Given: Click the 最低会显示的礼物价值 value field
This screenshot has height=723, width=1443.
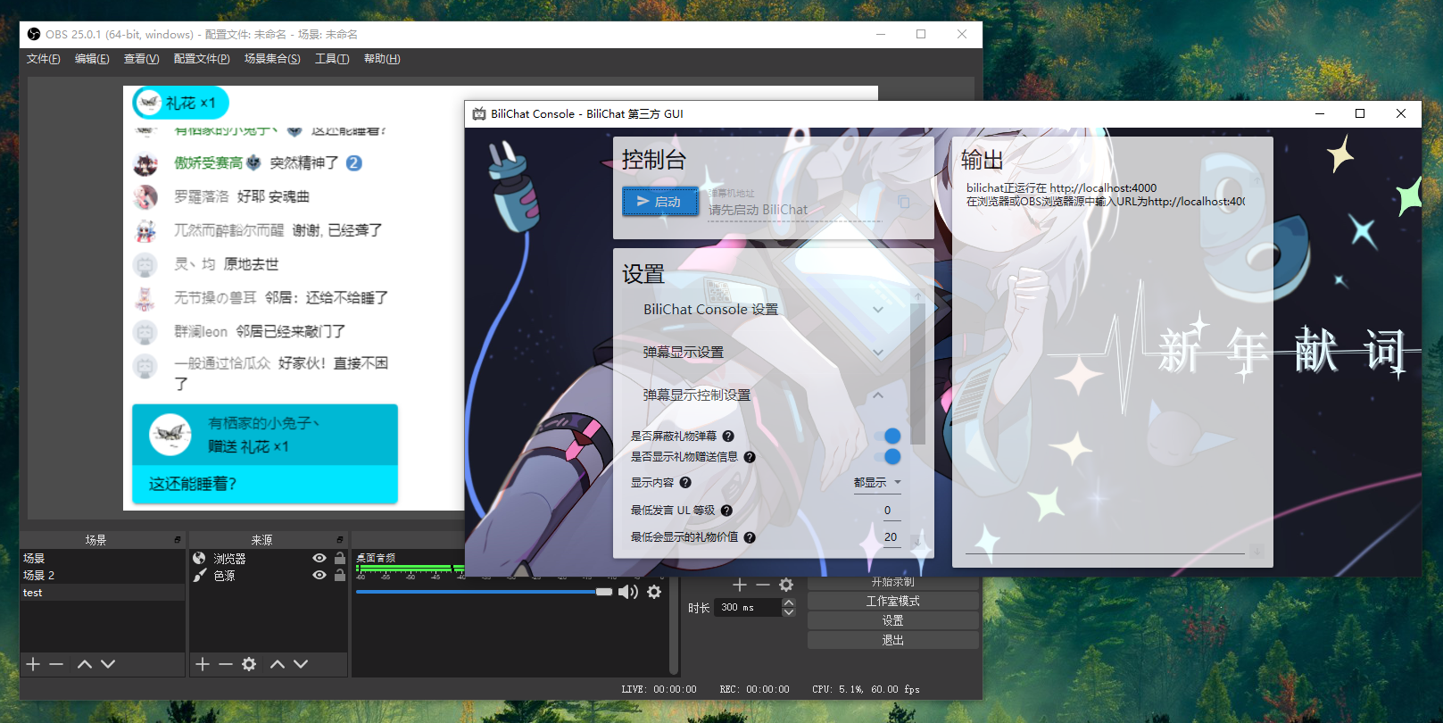Looking at the screenshot, I should pos(892,537).
